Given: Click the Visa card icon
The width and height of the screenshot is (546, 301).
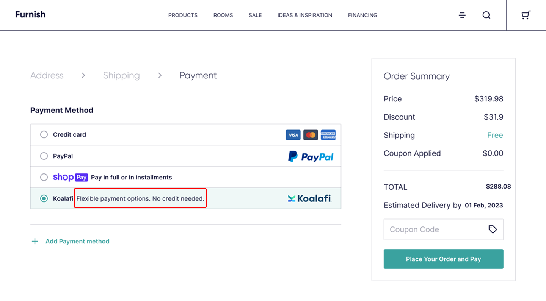Looking at the screenshot, I should click(x=293, y=135).
